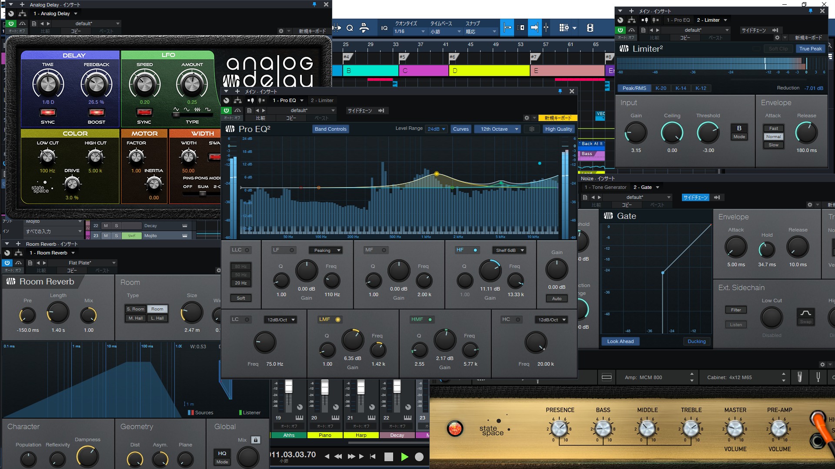
Task: Select the K-20 metering tab
Action: tap(661, 88)
